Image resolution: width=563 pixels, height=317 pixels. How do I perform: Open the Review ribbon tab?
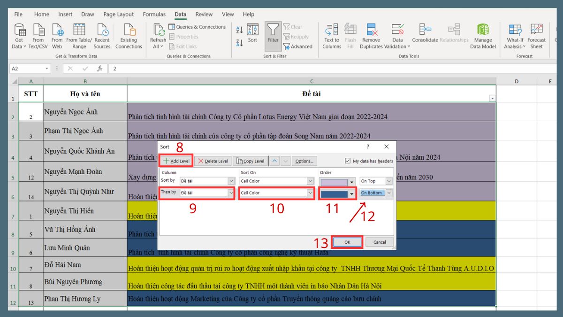point(204,14)
